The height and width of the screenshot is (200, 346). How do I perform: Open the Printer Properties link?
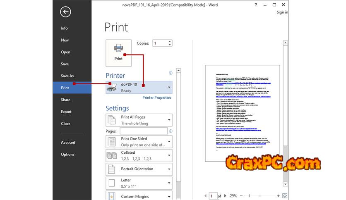pyautogui.click(x=156, y=98)
